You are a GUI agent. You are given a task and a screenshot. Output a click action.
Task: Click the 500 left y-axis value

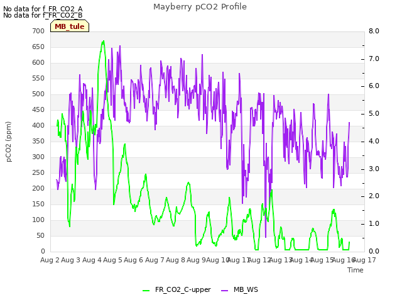(38, 94)
